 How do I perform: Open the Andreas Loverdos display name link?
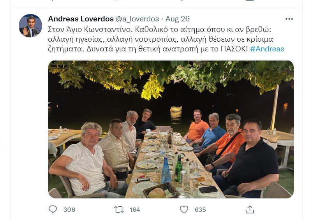81,19
